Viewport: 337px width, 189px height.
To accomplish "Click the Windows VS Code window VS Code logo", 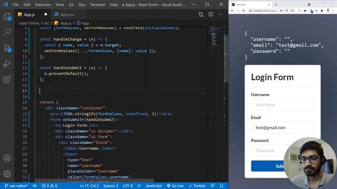I will pyautogui.click(x=5, y=5).
